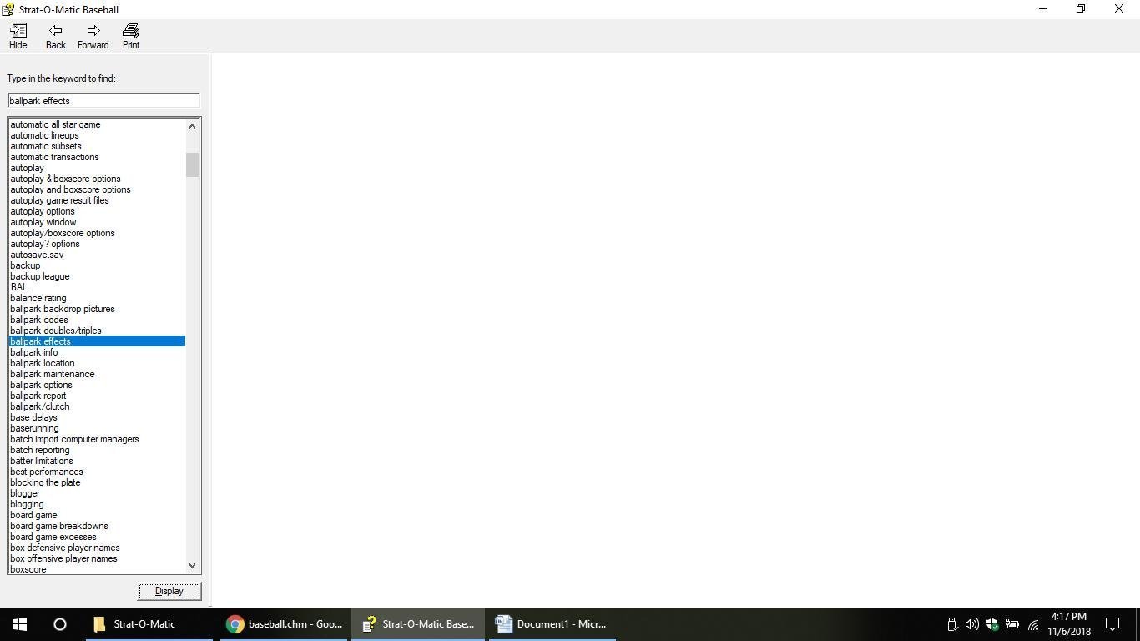Select 'ballpark location' keyword

pyautogui.click(x=43, y=363)
